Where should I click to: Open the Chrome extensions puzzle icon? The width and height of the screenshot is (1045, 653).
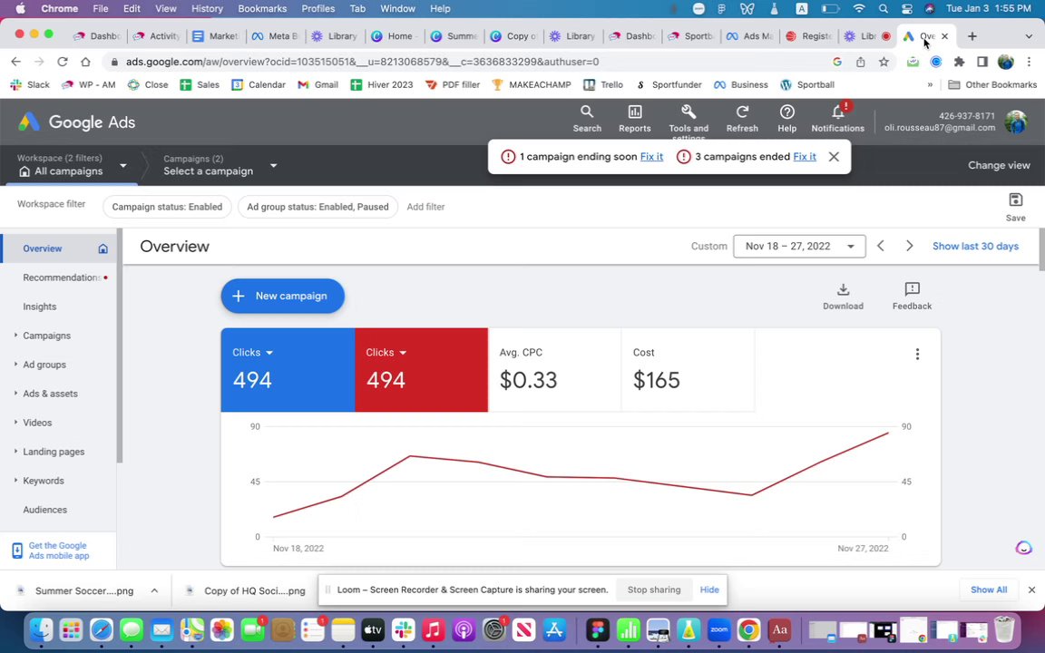click(959, 62)
